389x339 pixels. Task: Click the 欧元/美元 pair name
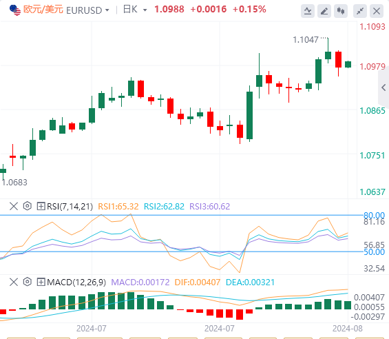(43, 10)
